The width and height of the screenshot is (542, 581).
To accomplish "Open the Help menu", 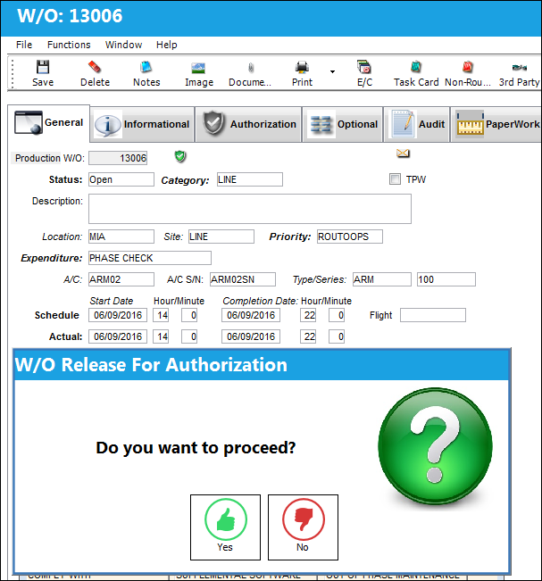I will point(166,45).
